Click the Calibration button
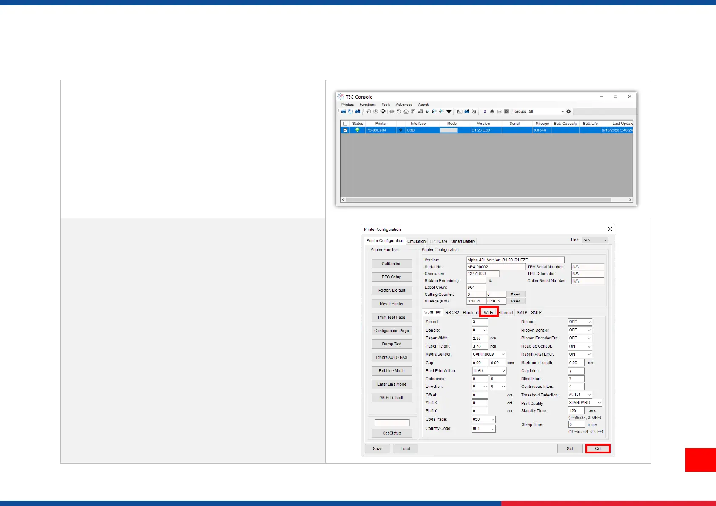The image size is (716, 506). pos(392,264)
